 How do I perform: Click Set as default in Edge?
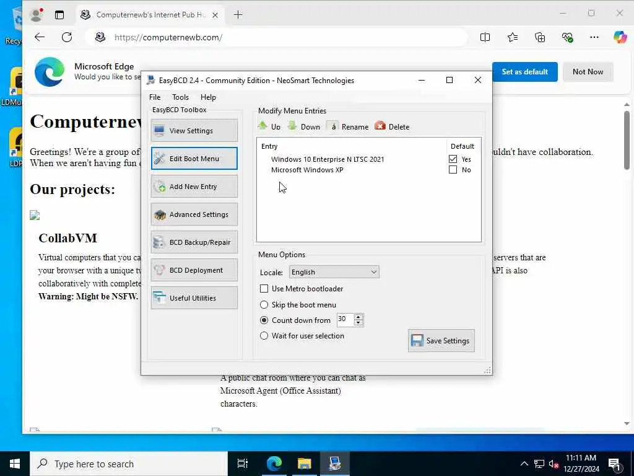(x=525, y=72)
